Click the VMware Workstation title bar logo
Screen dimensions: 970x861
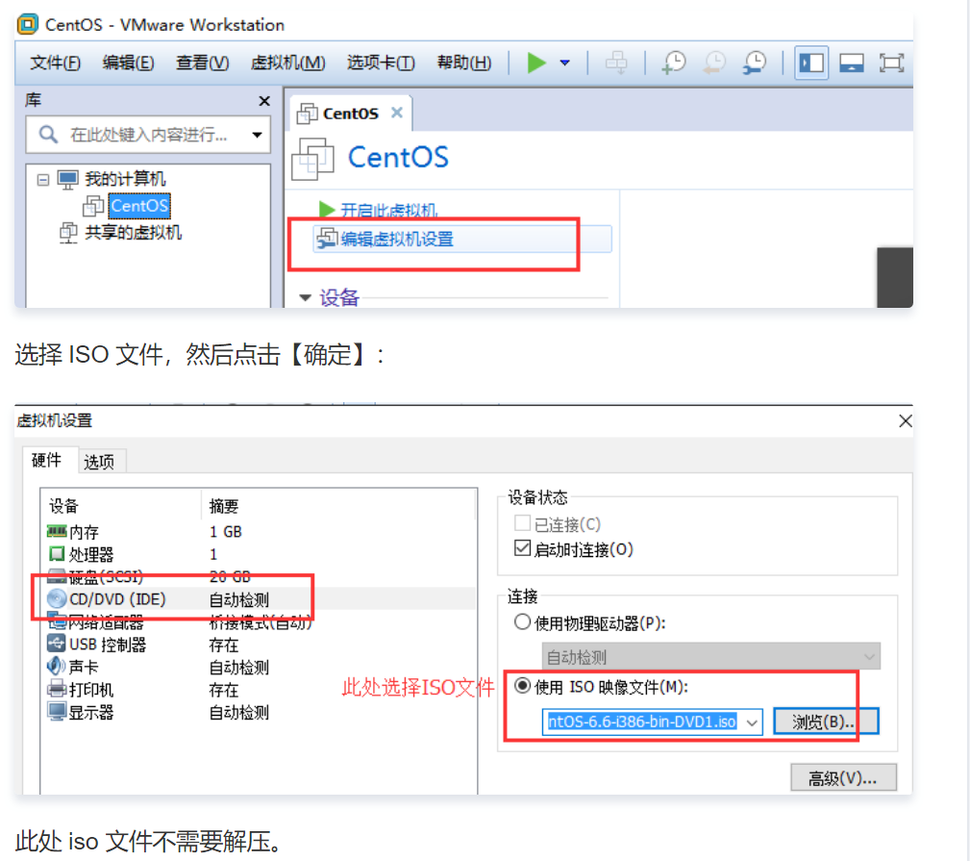point(28,25)
